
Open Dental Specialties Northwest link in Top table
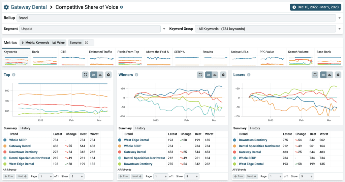[x=30, y=158]
